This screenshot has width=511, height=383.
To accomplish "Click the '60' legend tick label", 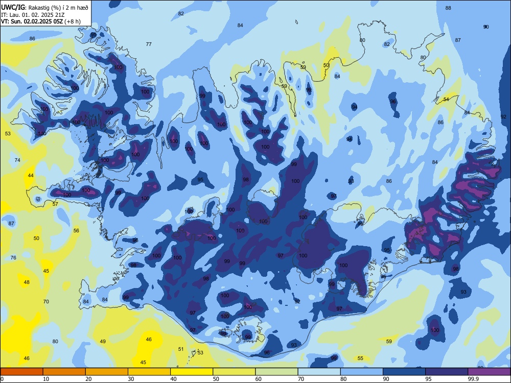I will pyautogui.click(x=259, y=379).
